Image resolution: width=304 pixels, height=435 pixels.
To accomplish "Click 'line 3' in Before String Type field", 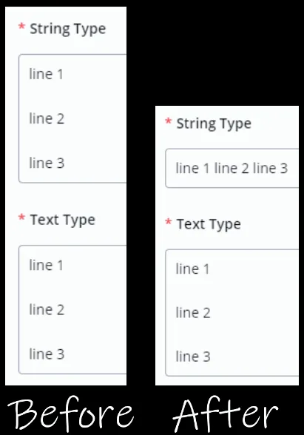I will [47, 163].
